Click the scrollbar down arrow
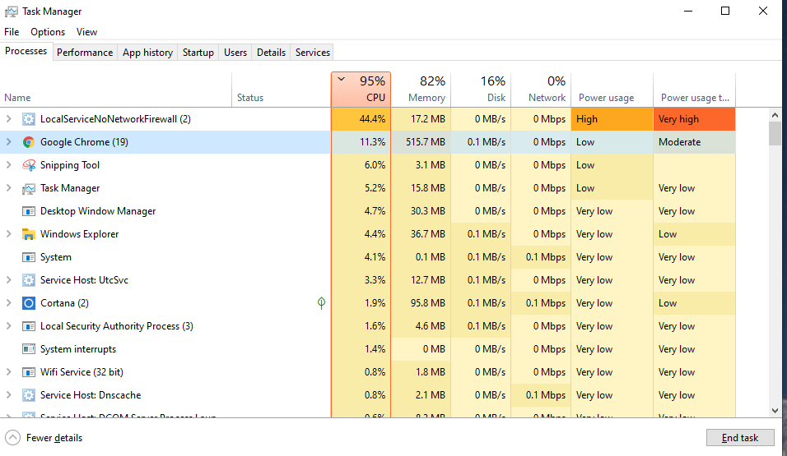Screen dimensions: 787x456 [775, 411]
